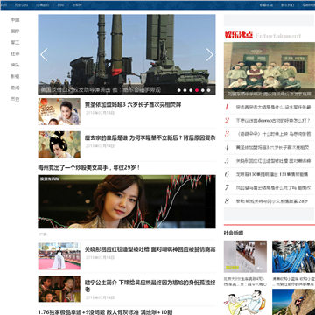The width and height of the screenshot is (315, 315).
Task: Click the stock trading woman ad banner
Action: point(127,201)
